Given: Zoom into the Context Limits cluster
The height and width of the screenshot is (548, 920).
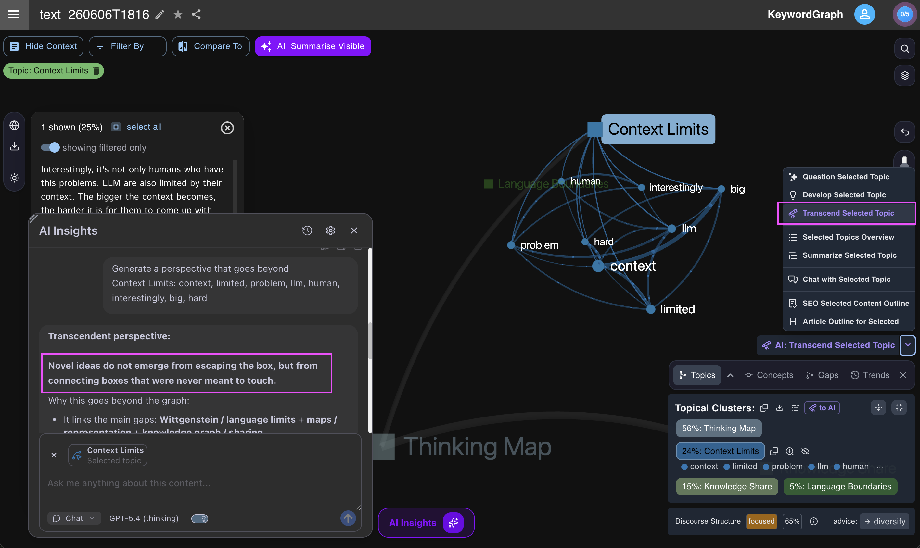Looking at the screenshot, I should click(790, 451).
